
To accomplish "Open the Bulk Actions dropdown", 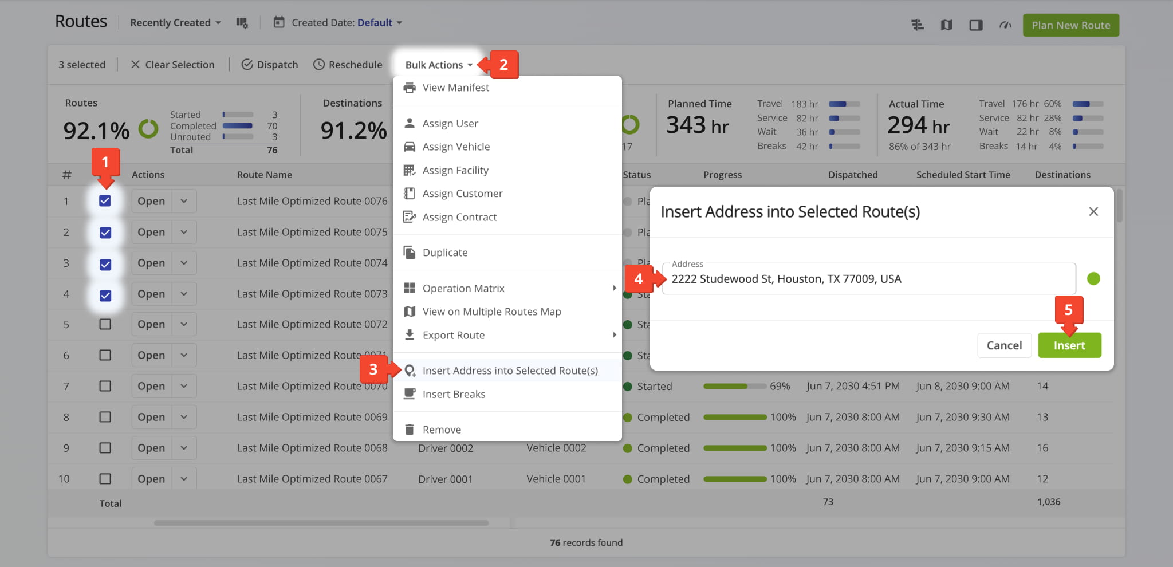I will (438, 64).
